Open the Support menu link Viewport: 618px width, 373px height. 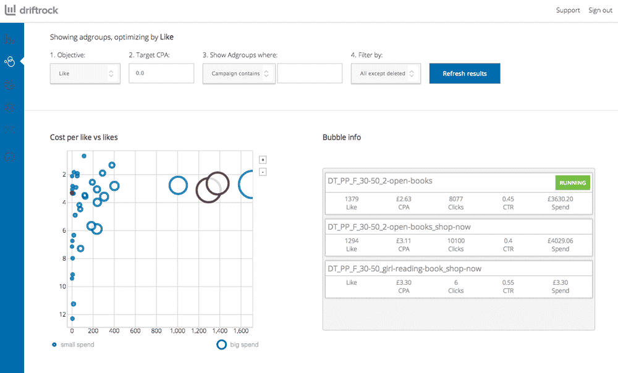click(567, 10)
